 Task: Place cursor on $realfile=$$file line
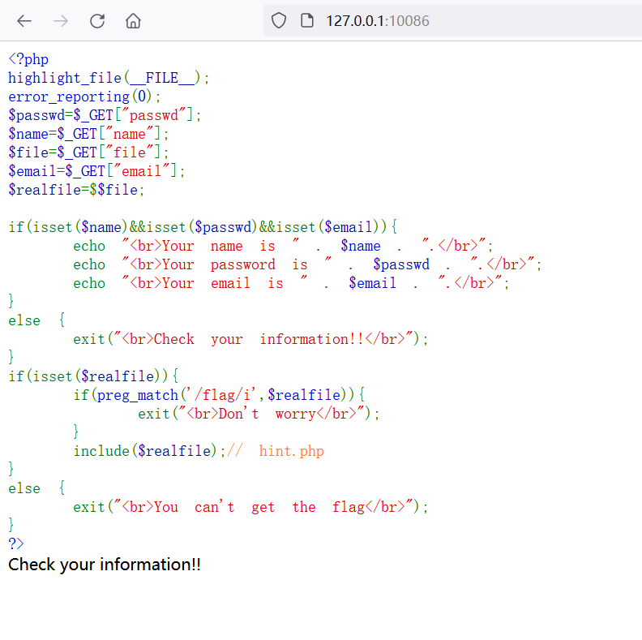76,190
